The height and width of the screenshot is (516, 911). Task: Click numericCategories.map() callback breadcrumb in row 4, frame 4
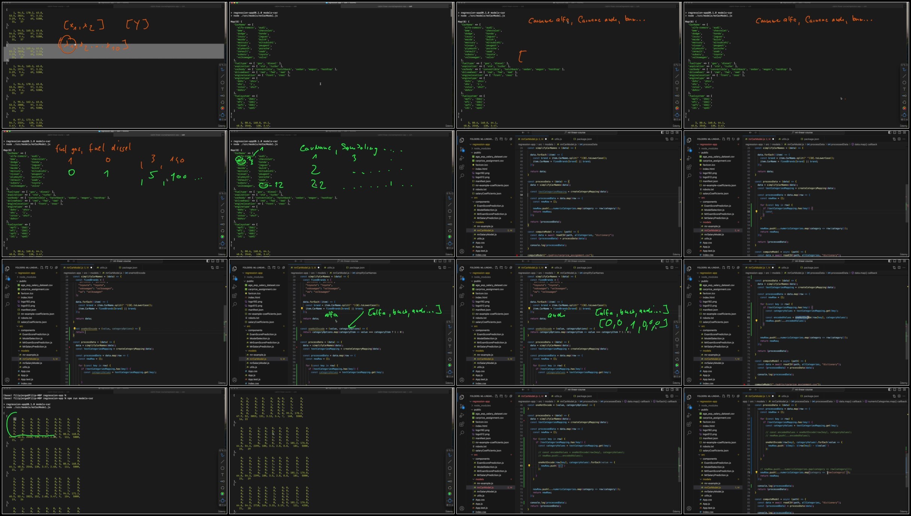pyautogui.click(x=886, y=401)
